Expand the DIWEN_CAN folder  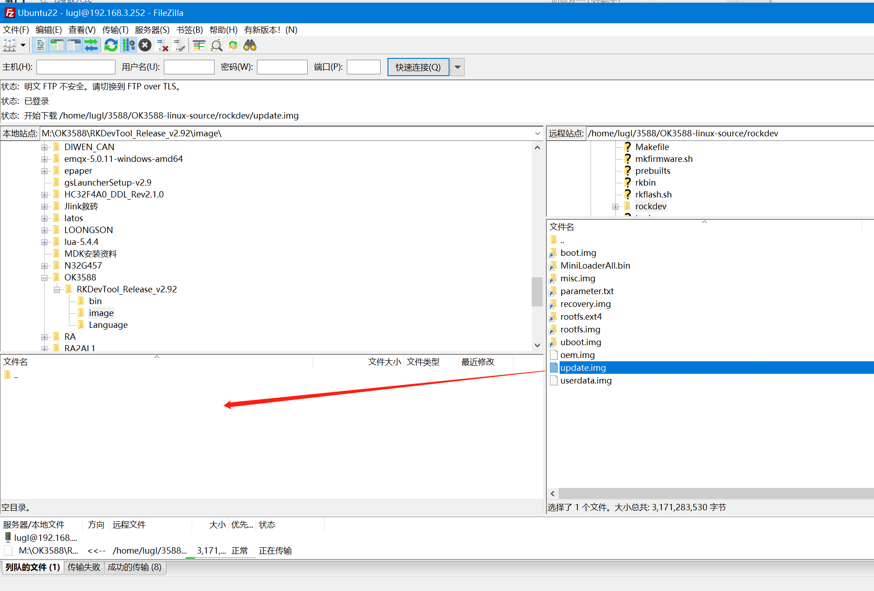tap(44, 147)
